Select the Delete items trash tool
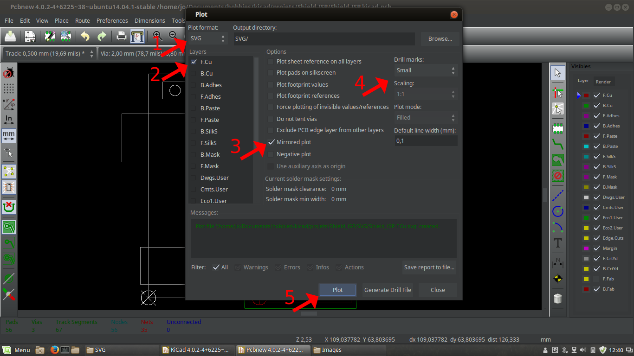 coord(558,298)
